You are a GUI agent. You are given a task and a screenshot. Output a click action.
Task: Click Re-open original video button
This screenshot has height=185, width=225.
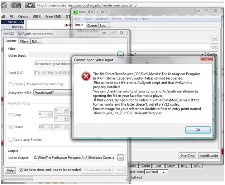click(53, 64)
